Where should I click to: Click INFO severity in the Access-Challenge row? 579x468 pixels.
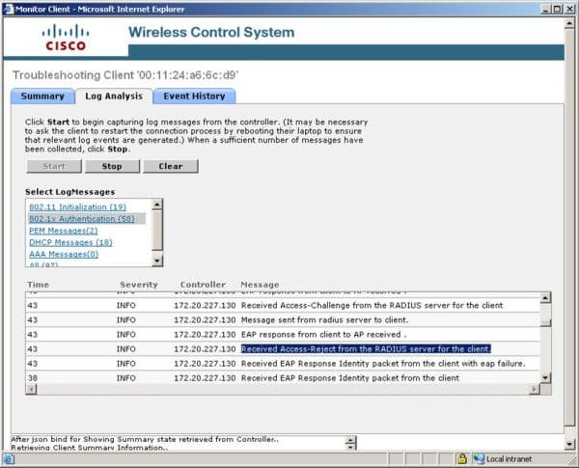point(126,306)
